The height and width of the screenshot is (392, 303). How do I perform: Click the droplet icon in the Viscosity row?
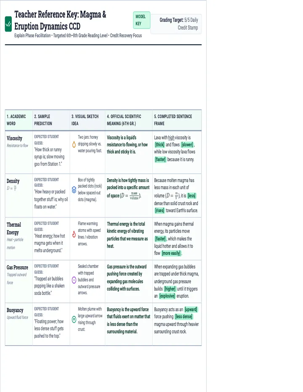pos(74,145)
